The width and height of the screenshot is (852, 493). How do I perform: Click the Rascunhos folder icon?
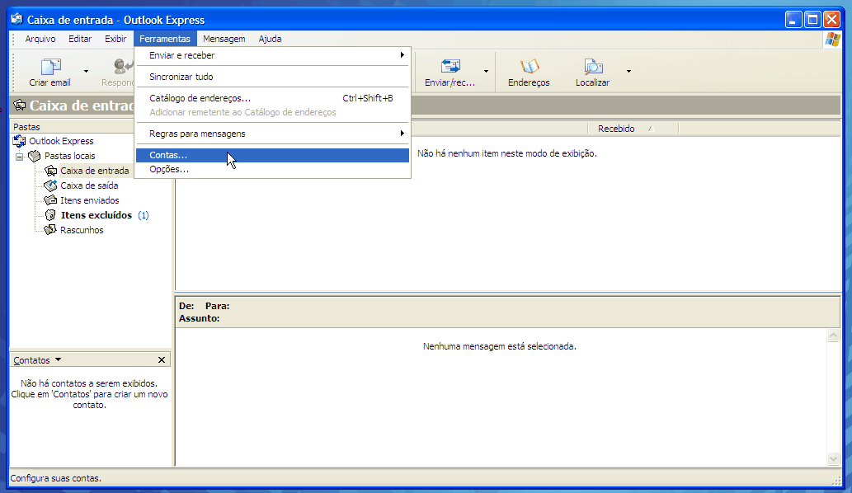[50, 230]
